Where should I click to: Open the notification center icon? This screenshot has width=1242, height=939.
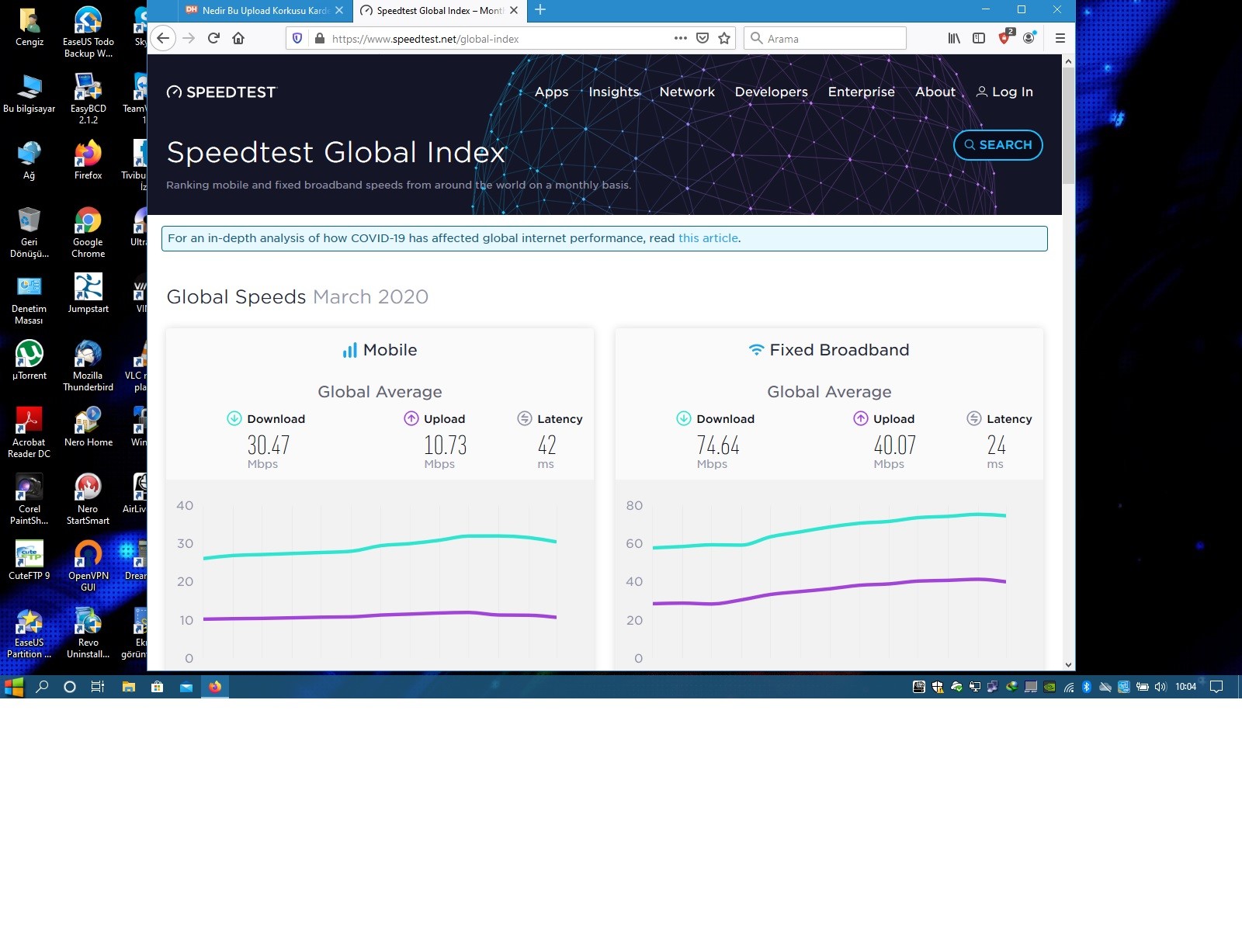point(1216,687)
